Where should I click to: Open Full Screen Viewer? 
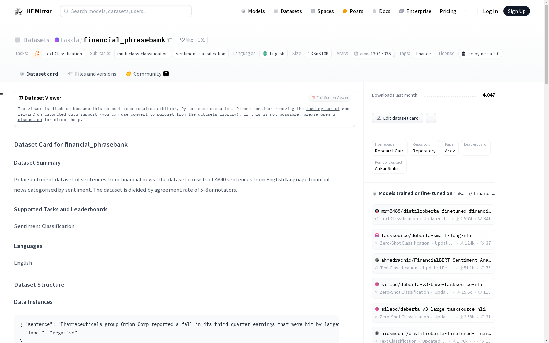330,98
